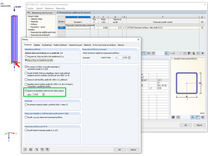
Task: Click the blue curved arrow reset defaults icon
Action: pyautogui.click(x=36, y=149)
